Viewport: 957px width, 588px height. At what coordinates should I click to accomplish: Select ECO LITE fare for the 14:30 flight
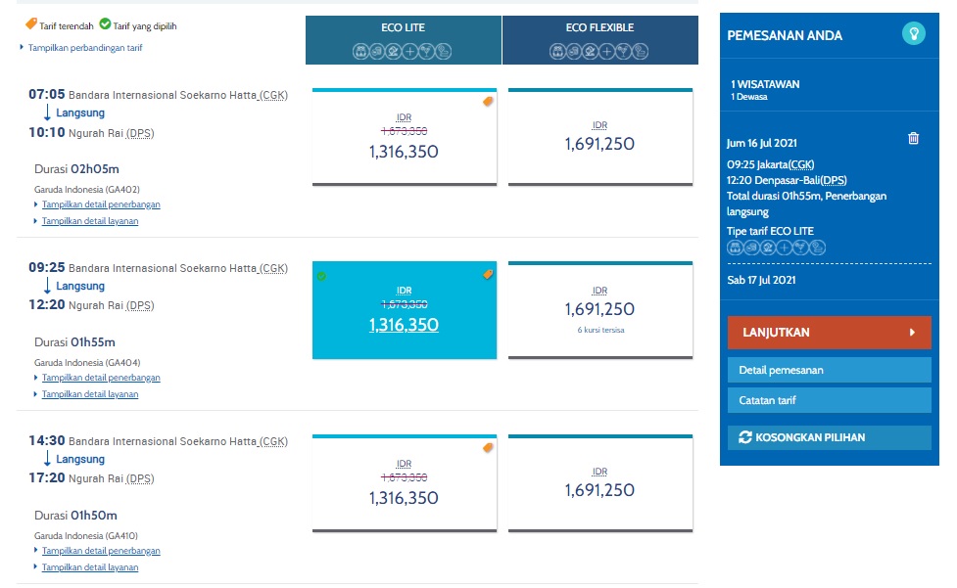404,483
